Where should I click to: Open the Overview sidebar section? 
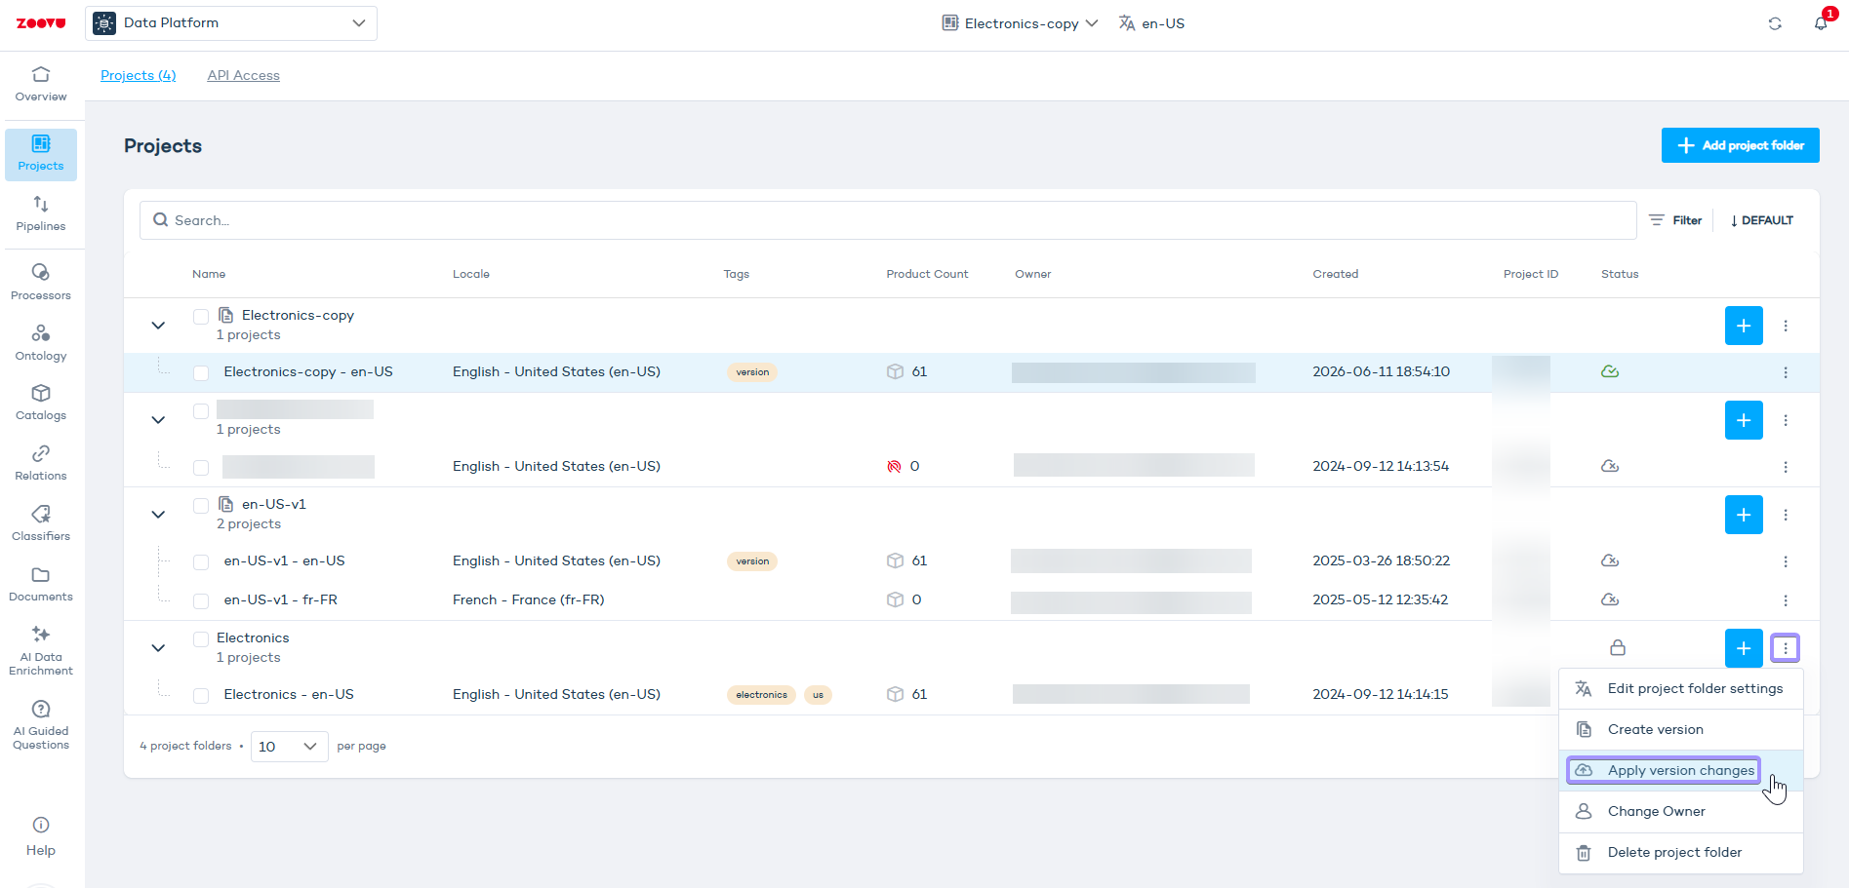[41, 84]
